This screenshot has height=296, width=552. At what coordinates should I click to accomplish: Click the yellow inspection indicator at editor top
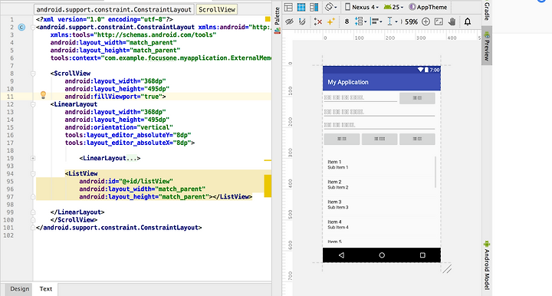[x=268, y=19]
